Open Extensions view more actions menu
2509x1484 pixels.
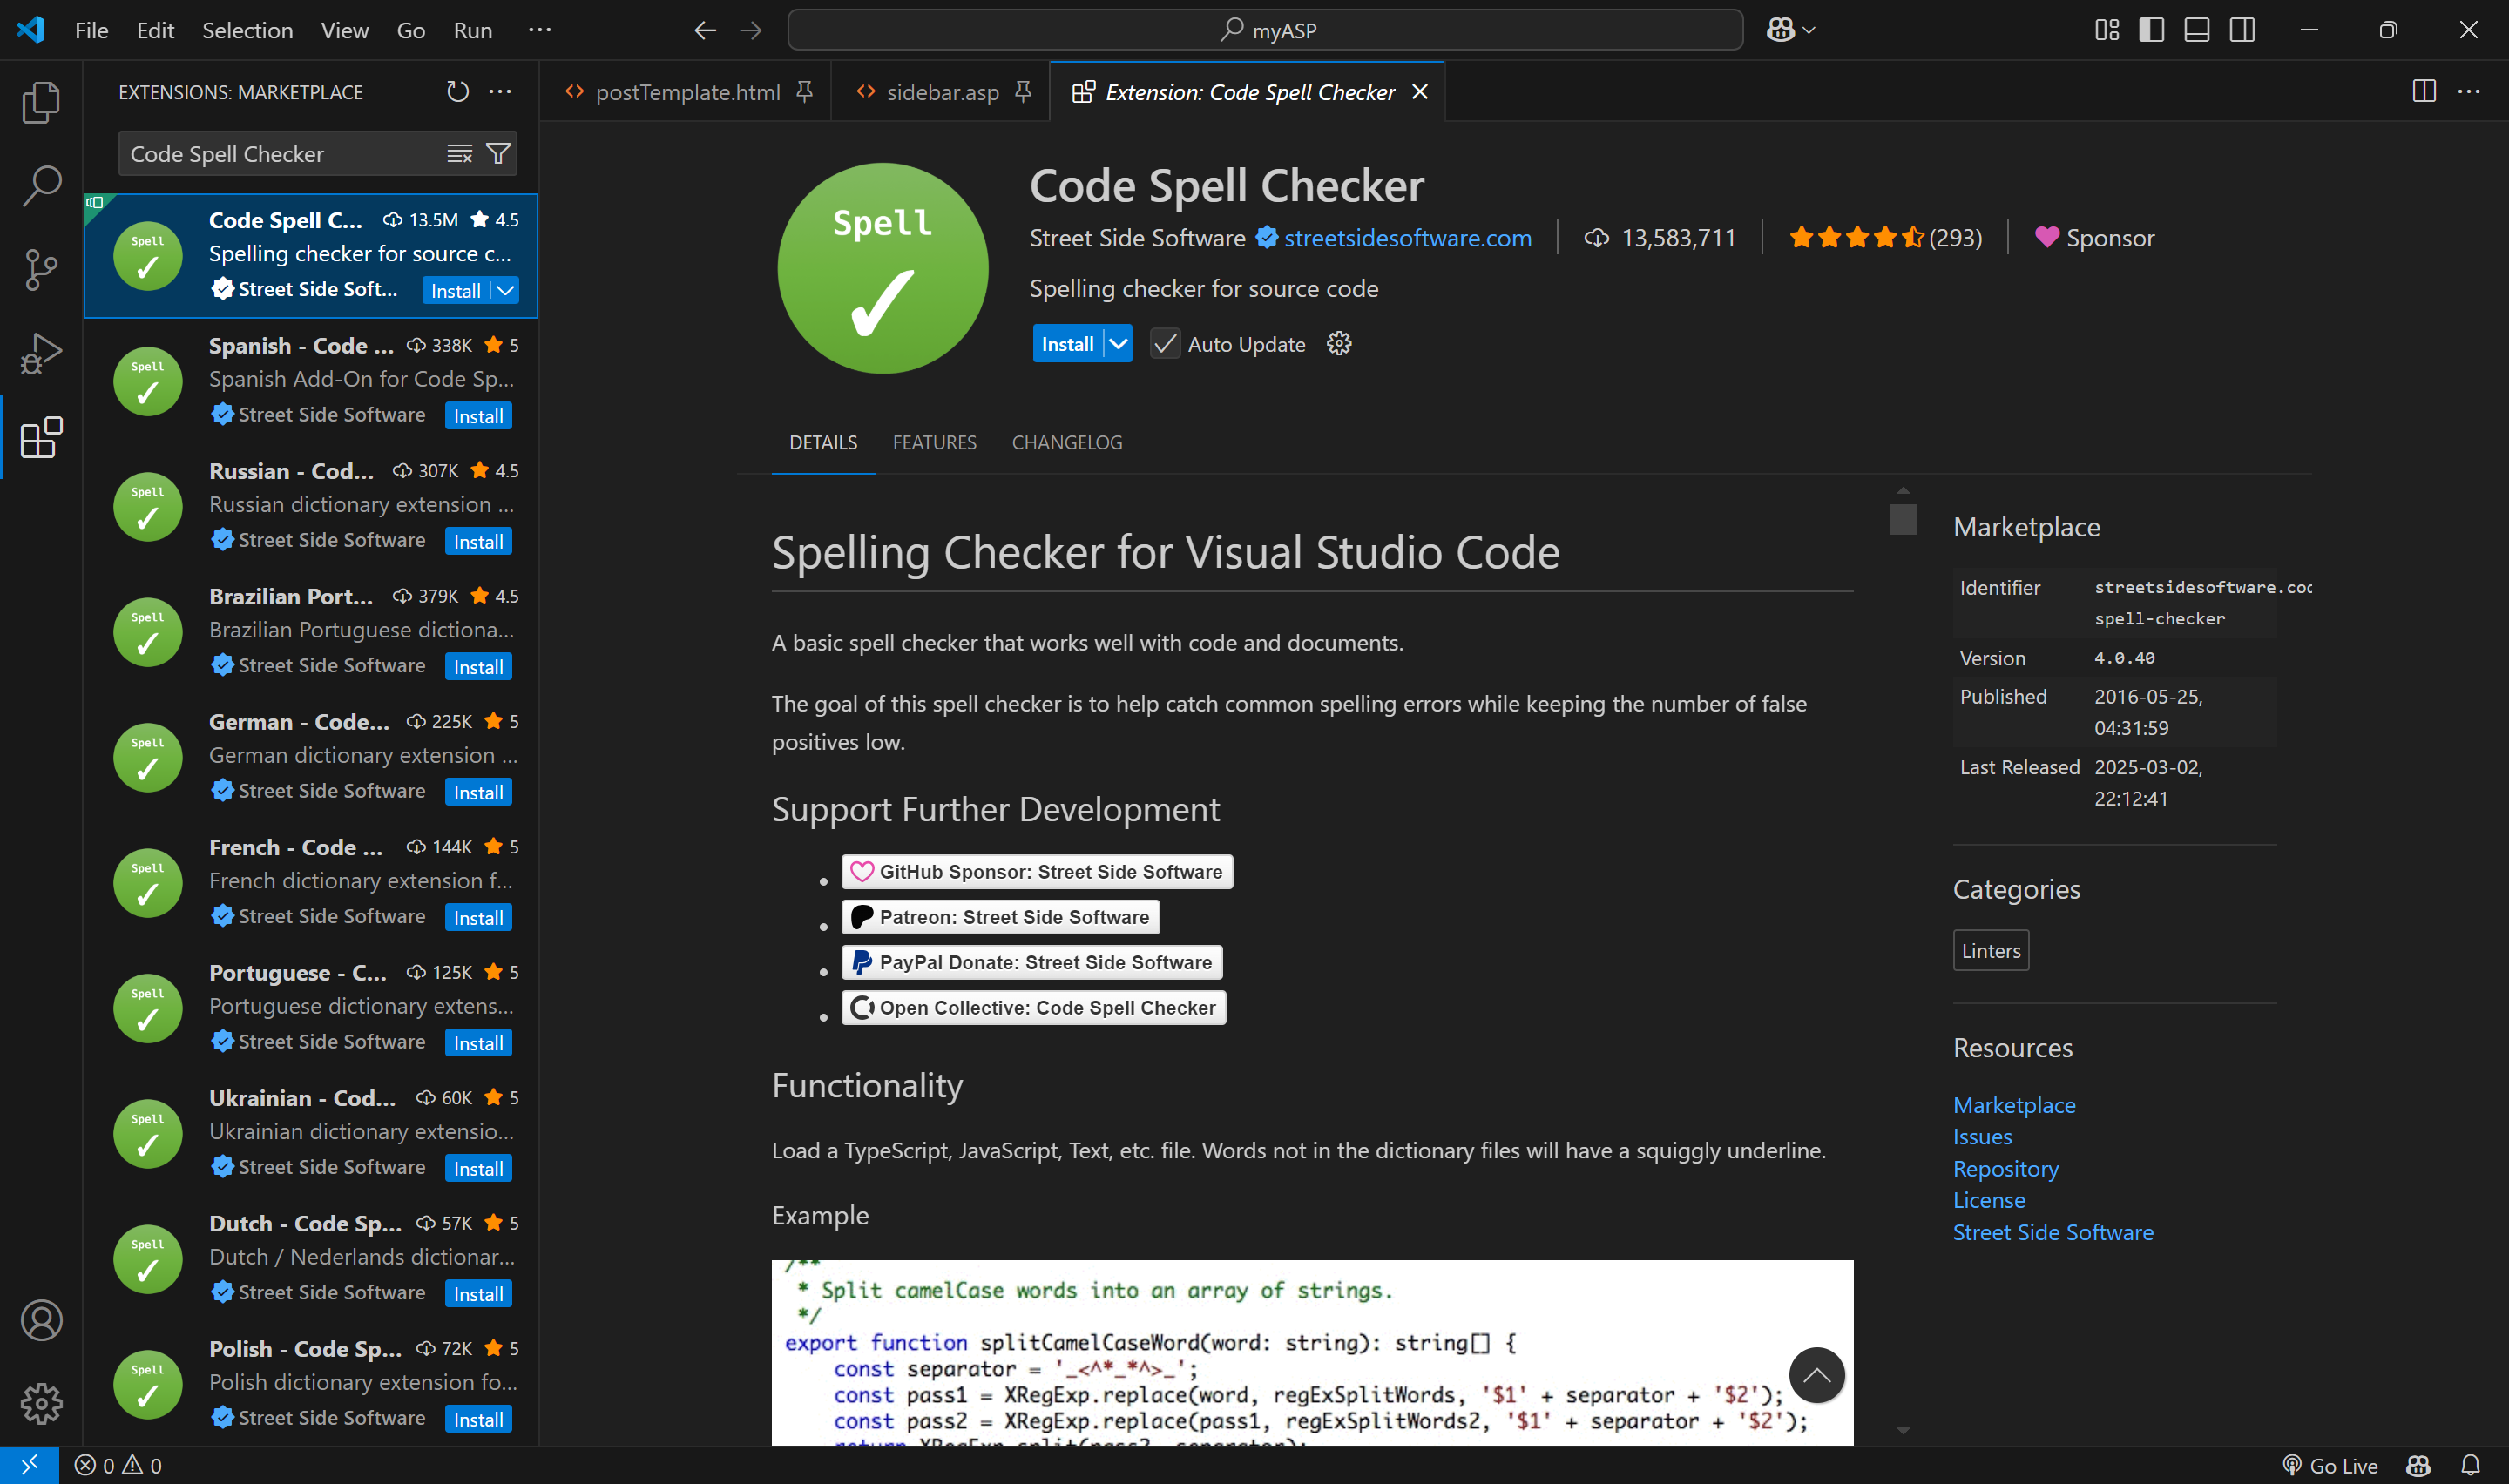click(x=500, y=92)
